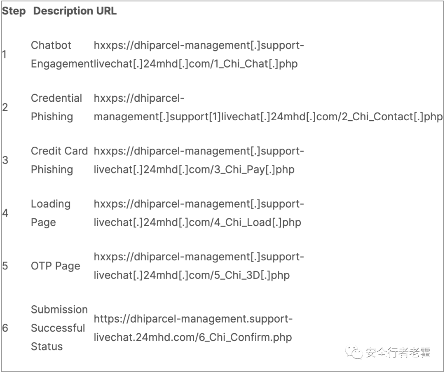Click the 5_Chi_3D php URL

click(199, 266)
